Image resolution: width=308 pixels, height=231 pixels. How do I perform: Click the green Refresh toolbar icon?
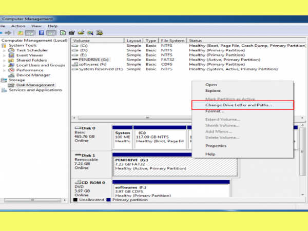click(x=63, y=33)
